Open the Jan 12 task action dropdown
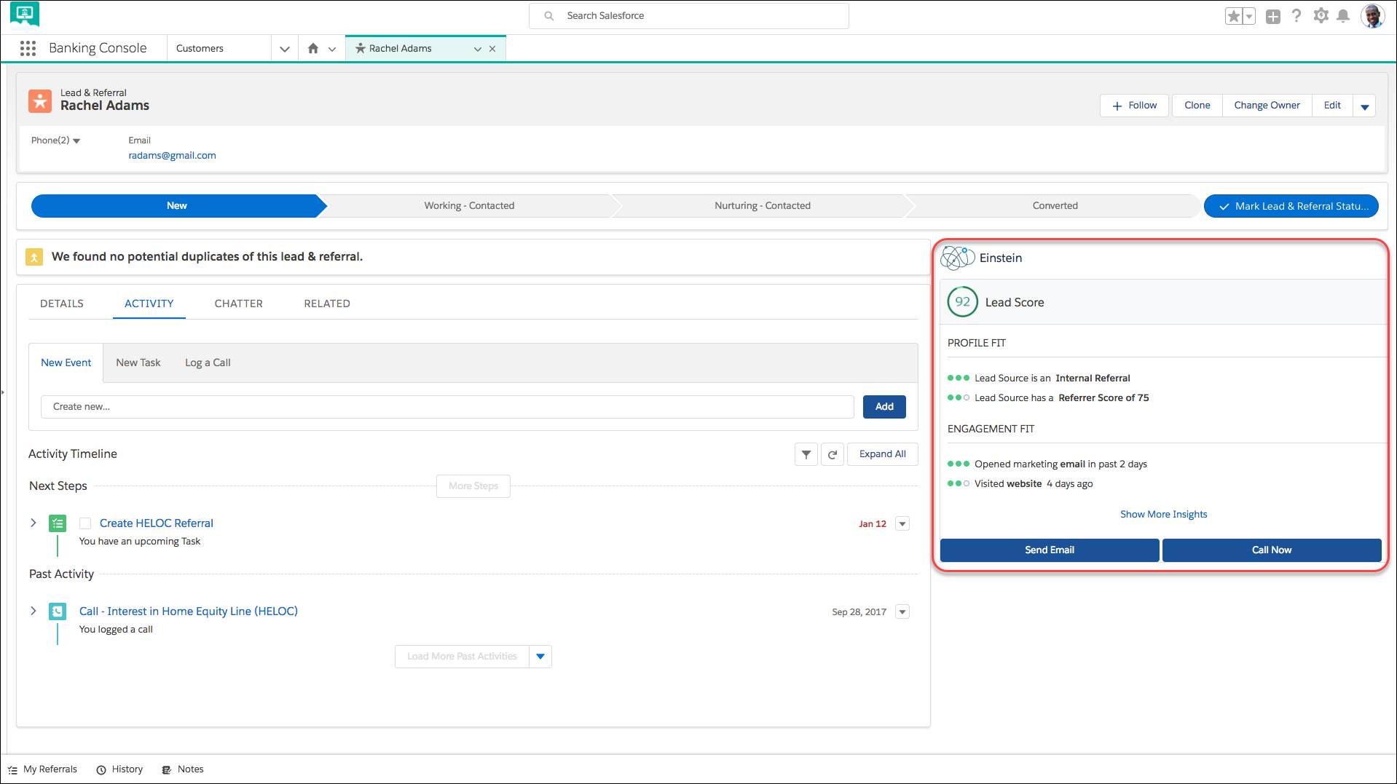1397x784 pixels. pyautogui.click(x=902, y=524)
